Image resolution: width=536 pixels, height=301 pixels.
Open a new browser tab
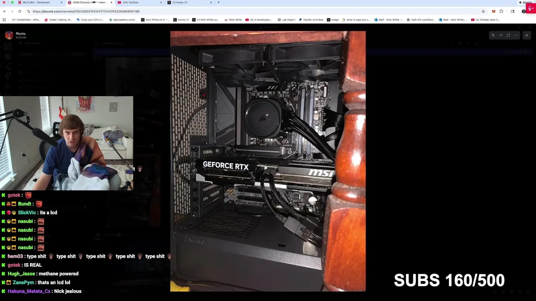click(218, 3)
